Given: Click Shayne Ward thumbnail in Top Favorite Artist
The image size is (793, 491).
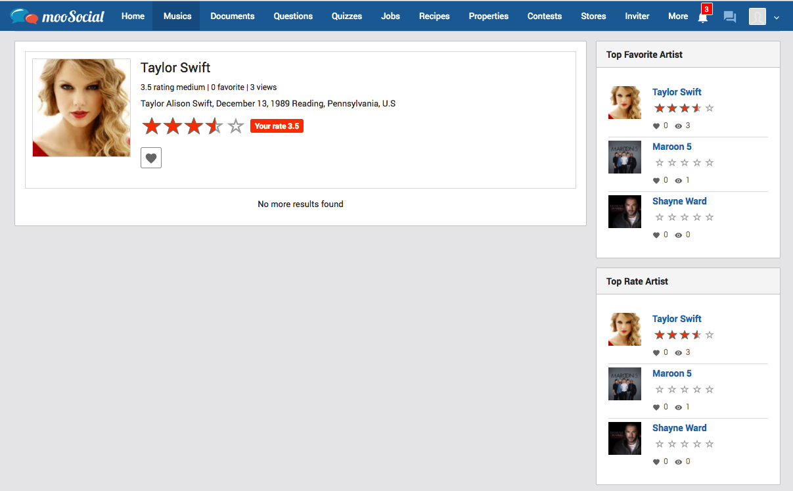Looking at the screenshot, I should tap(625, 212).
